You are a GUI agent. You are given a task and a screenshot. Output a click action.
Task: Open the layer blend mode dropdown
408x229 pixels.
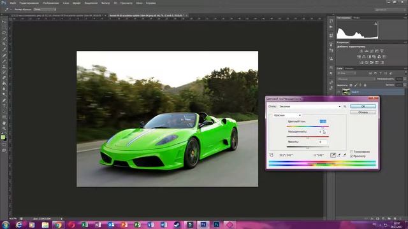point(356,79)
